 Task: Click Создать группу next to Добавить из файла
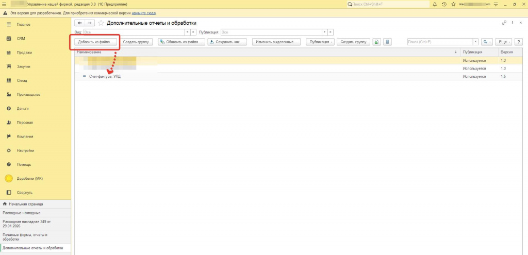136,42
